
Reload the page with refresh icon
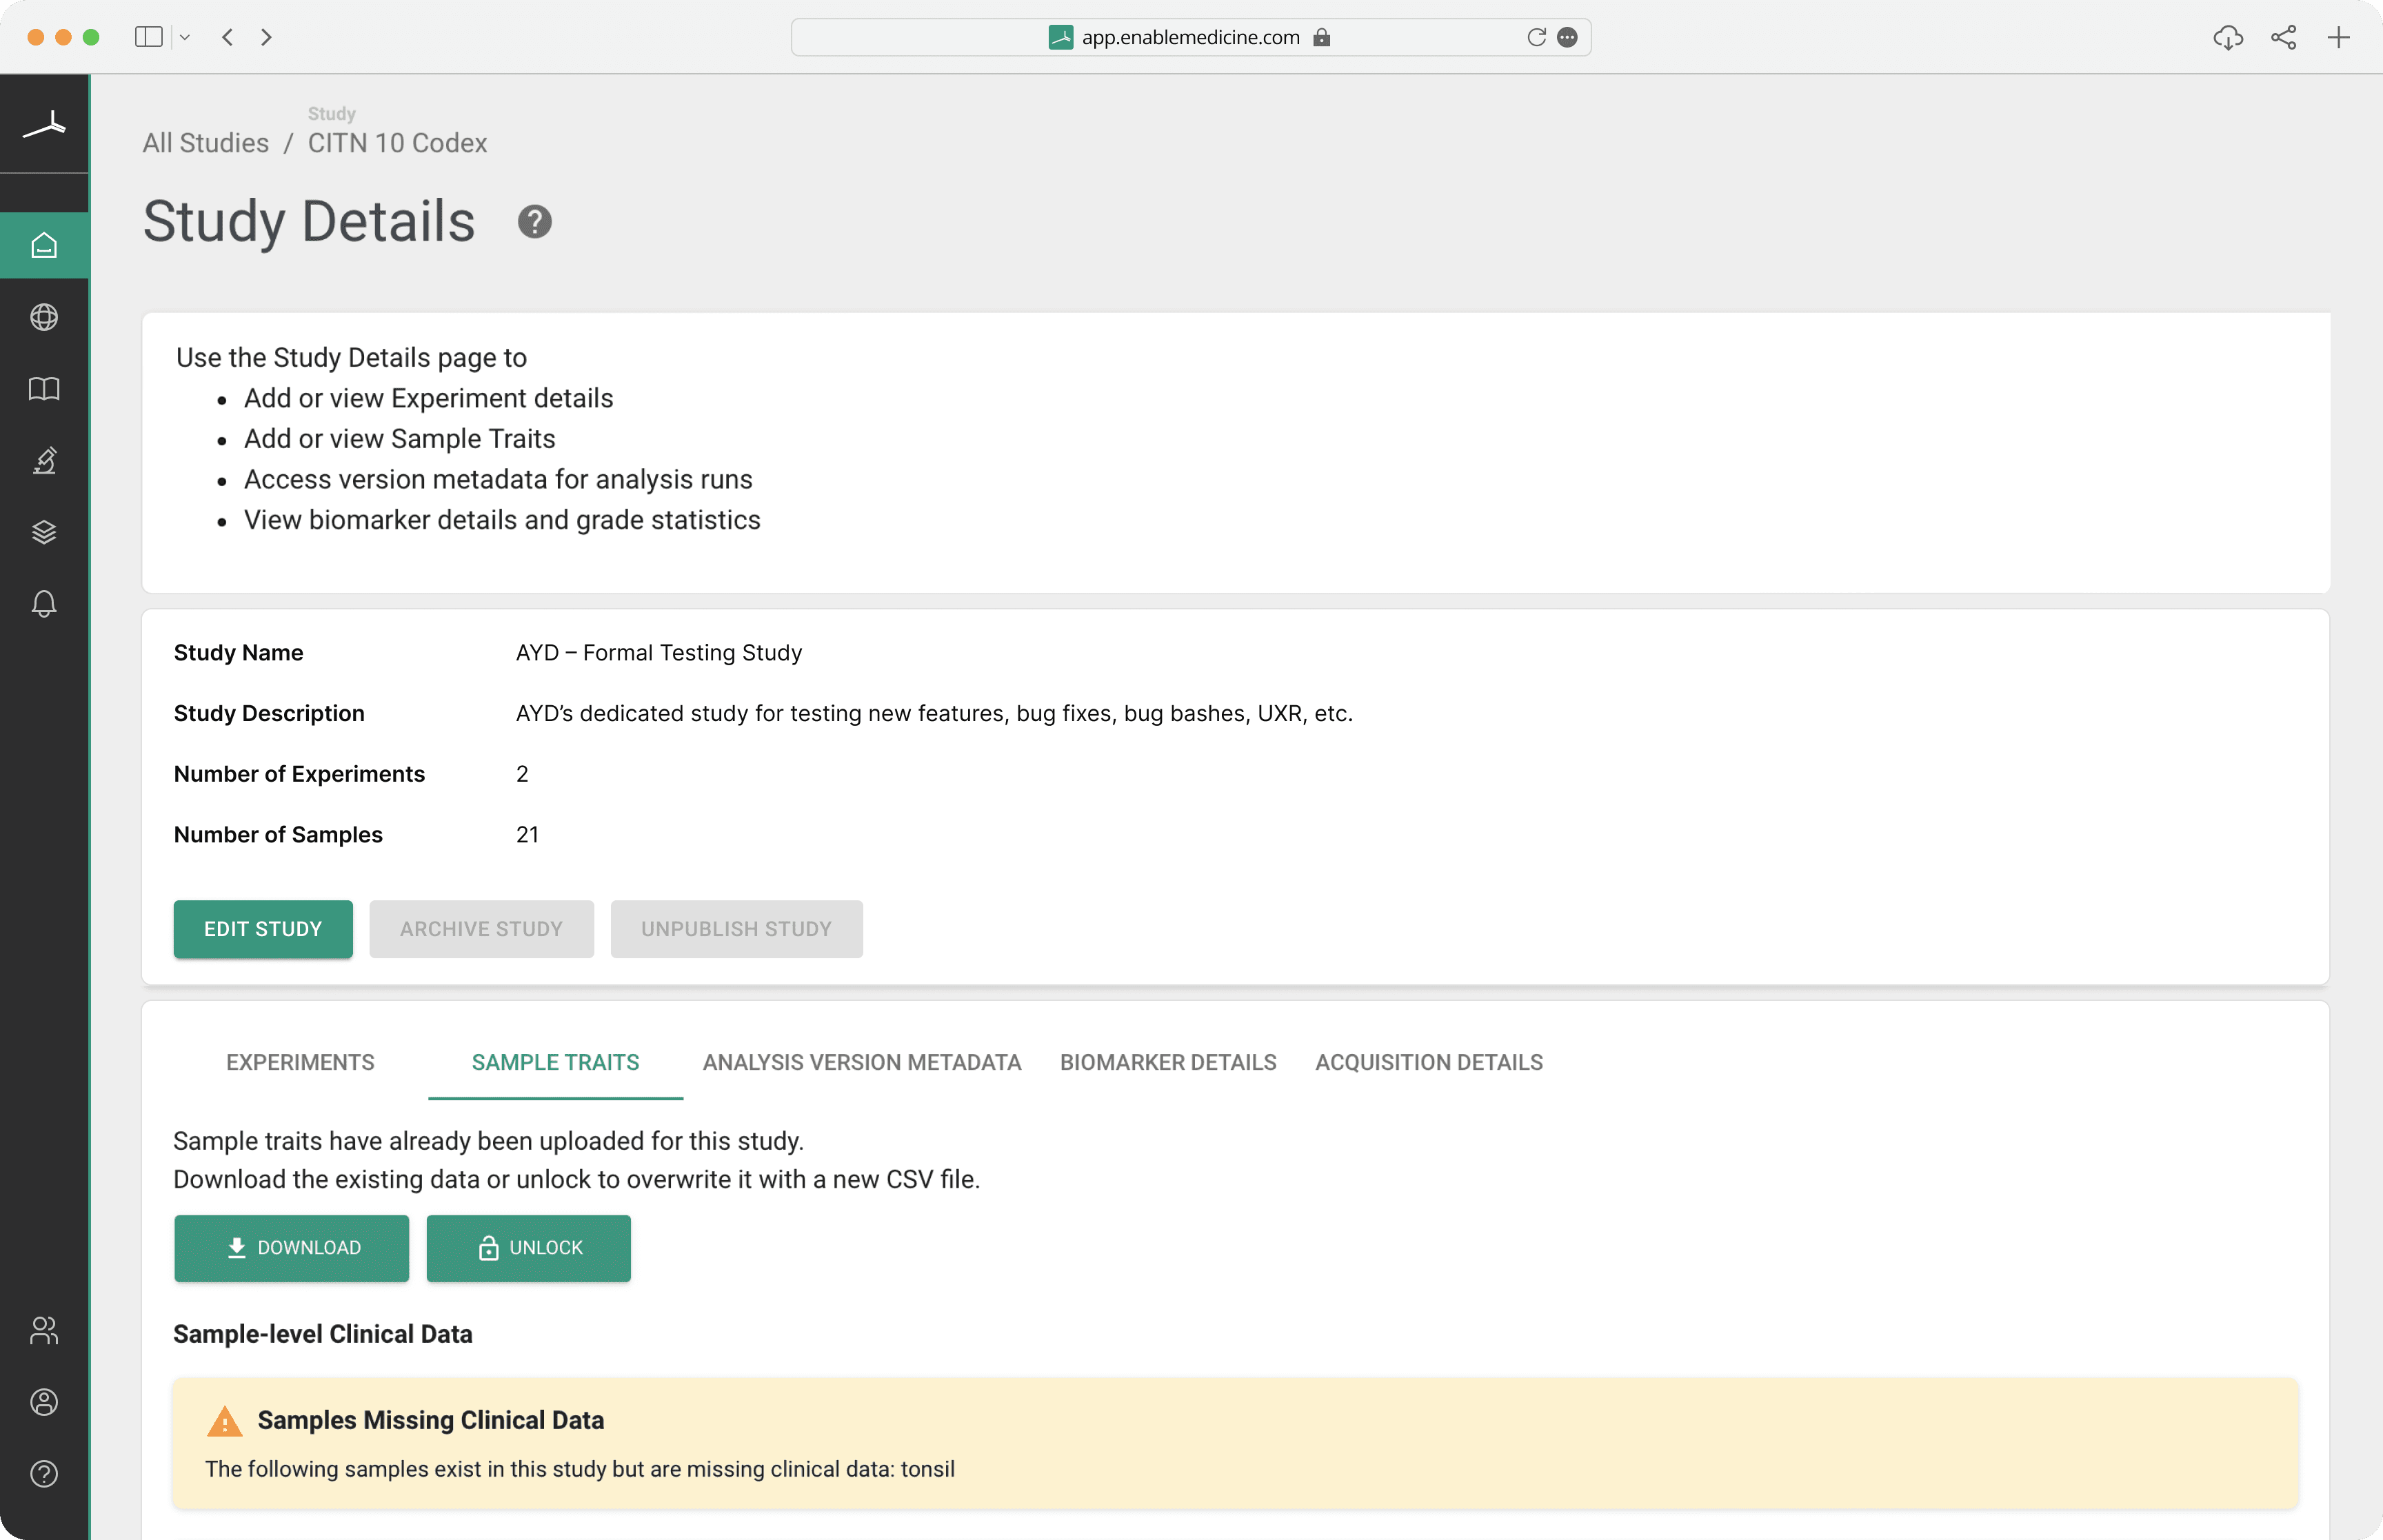(1536, 37)
